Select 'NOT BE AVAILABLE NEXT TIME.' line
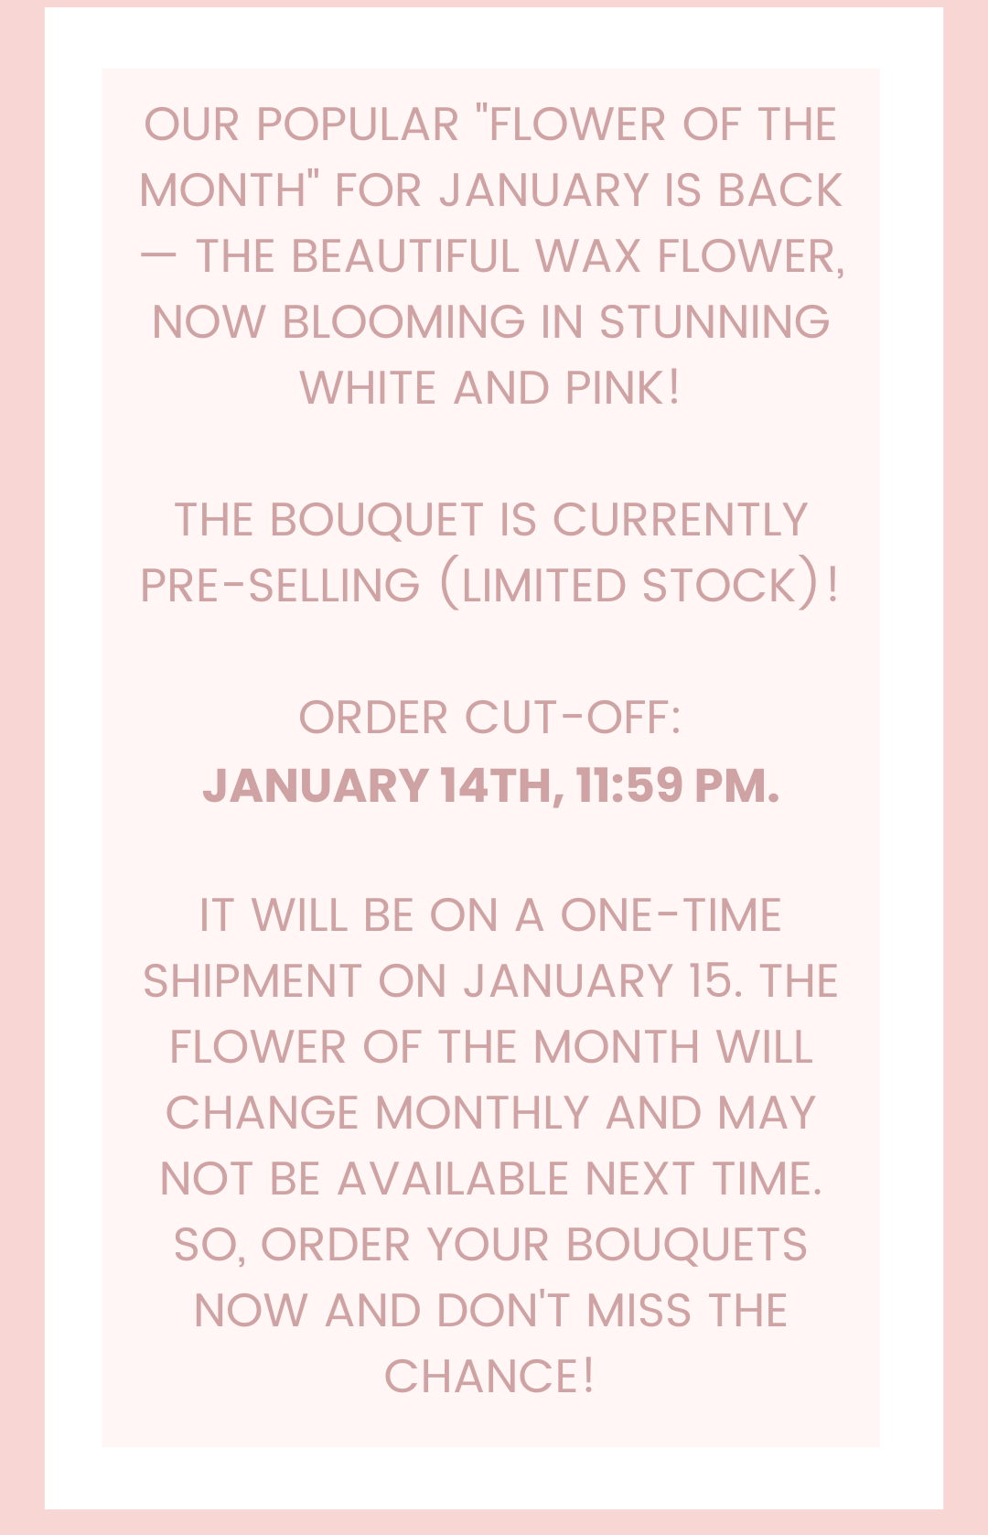 tap(490, 1179)
